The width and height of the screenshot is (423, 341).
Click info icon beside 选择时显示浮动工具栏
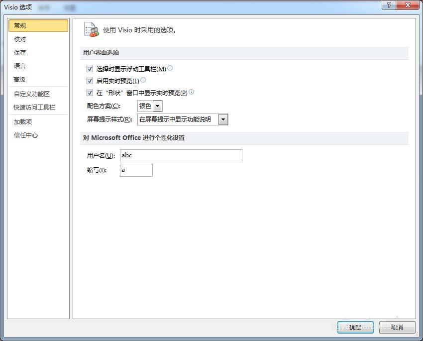(170, 68)
